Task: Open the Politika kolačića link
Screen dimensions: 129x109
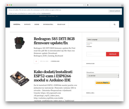Action: (x=46, y=13)
